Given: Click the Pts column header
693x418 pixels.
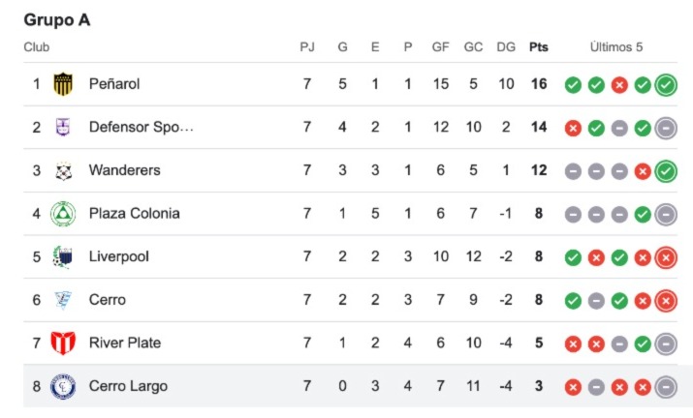Looking at the screenshot, I should (x=539, y=47).
